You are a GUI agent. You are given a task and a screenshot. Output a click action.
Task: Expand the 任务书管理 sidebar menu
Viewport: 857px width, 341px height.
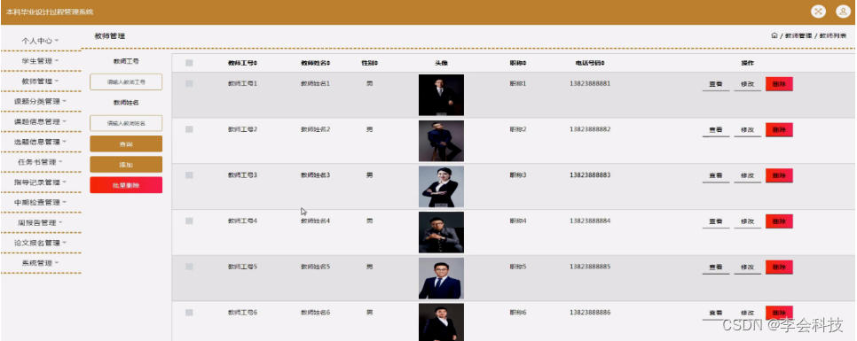click(x=41, y=162)
